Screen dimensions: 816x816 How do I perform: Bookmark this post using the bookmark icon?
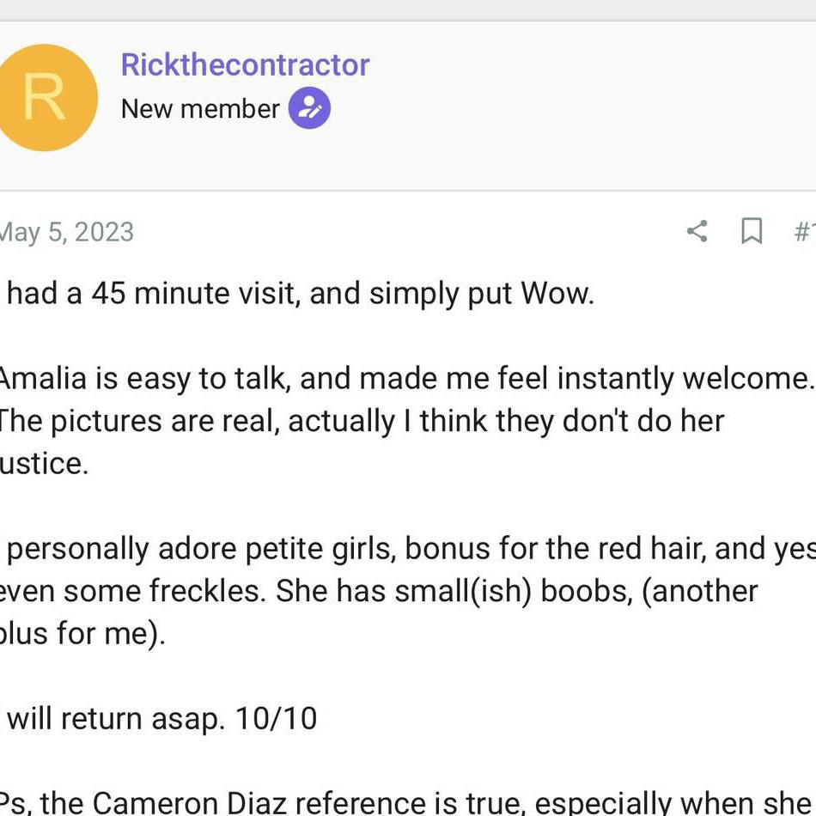coord(752,231)
